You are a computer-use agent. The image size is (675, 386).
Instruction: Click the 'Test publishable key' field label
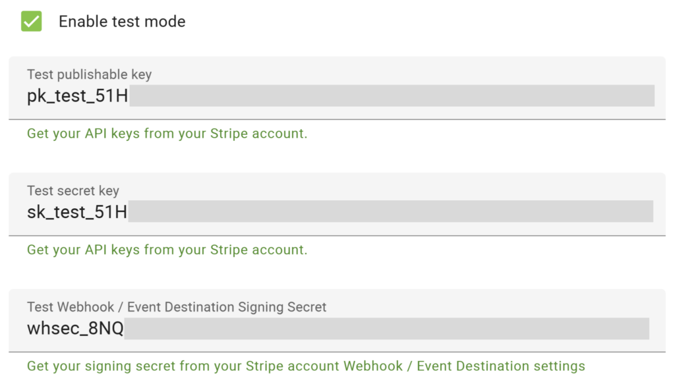(x=89, y=74)
